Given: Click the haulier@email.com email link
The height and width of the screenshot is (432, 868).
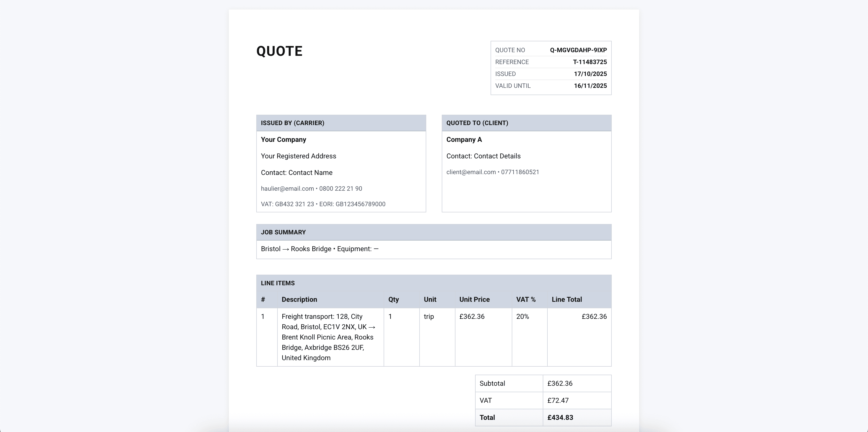Looking at the screenshot, I should click(287, 188).
